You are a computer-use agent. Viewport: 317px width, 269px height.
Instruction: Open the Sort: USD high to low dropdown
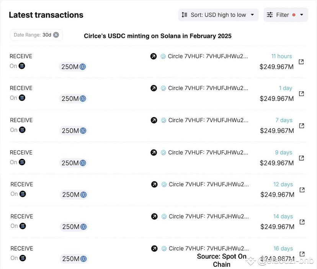[x=218, y=15]
